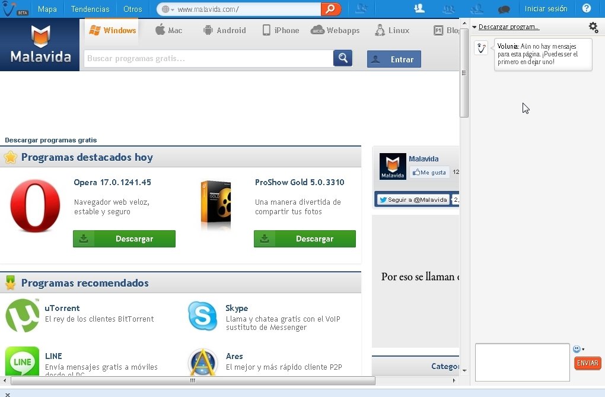
Task: Select the Mac tab
Action: [x=168, y=30]
